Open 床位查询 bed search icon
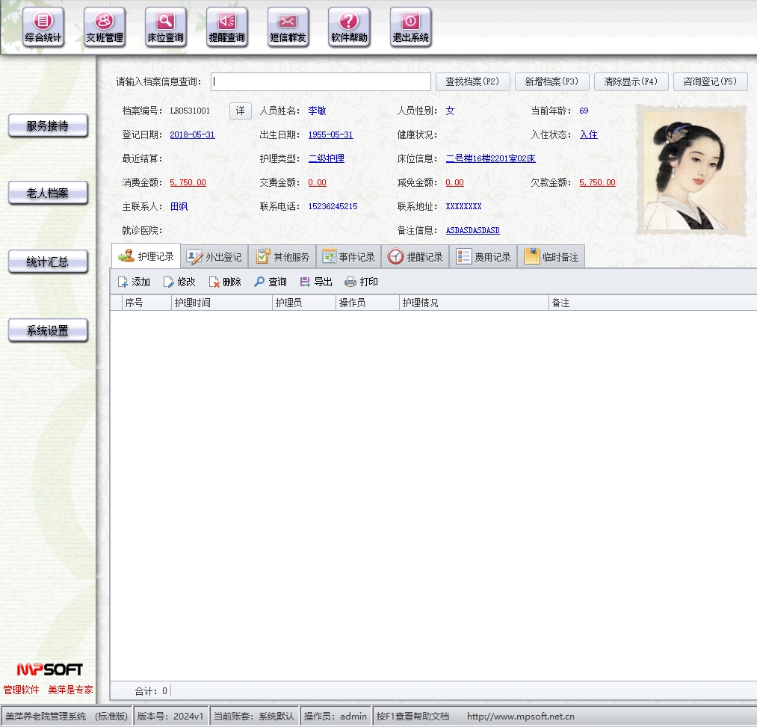 click(x=166, y=28)
